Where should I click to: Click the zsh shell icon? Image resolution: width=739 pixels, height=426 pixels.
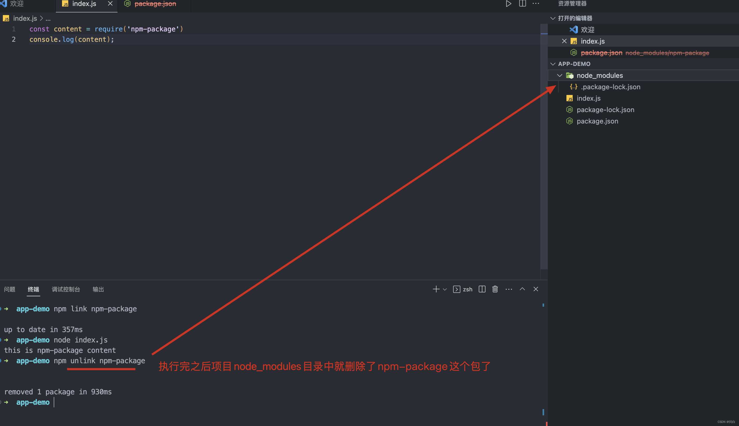point(456,289)
